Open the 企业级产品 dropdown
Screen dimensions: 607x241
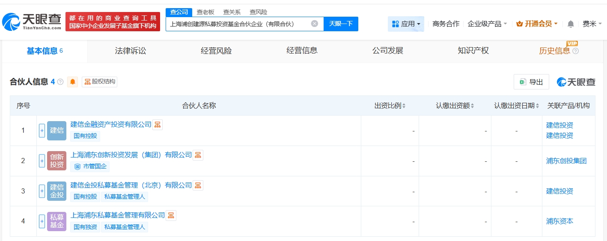coord(487,24)
